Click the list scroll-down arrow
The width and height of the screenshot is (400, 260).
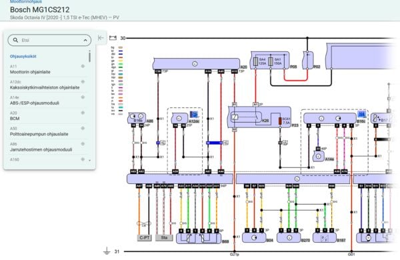point(89,161)
